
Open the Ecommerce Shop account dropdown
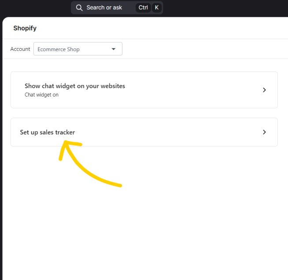point(78,49)
